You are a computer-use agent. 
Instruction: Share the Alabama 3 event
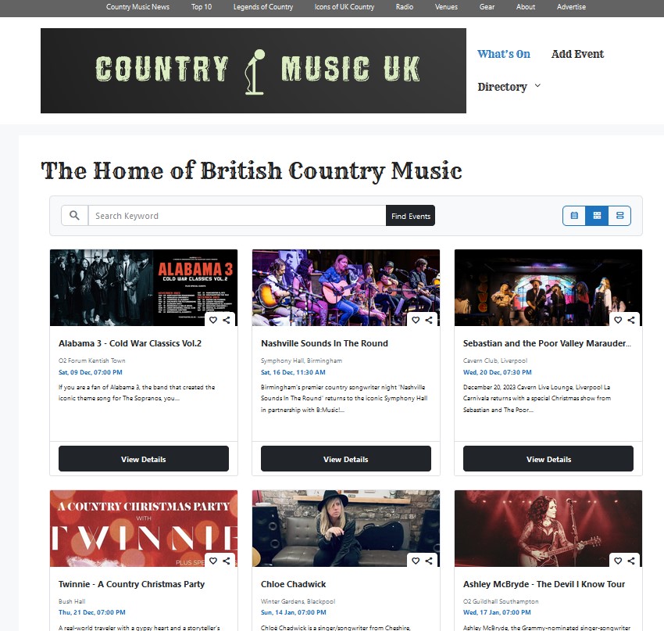227,320
